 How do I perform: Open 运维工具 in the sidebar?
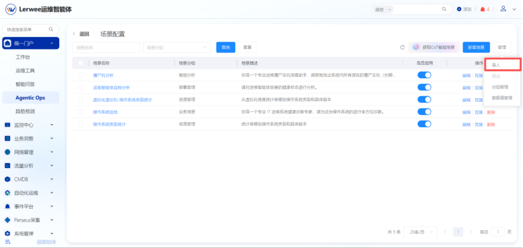coord(25,70)
